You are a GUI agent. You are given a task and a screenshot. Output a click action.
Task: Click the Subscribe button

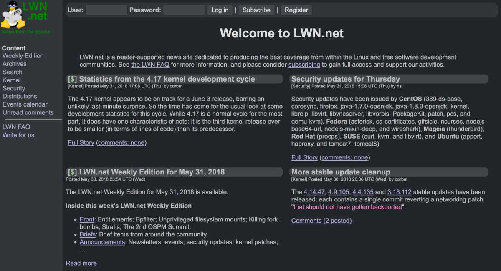pyautogui.click(x=256, y=10)
